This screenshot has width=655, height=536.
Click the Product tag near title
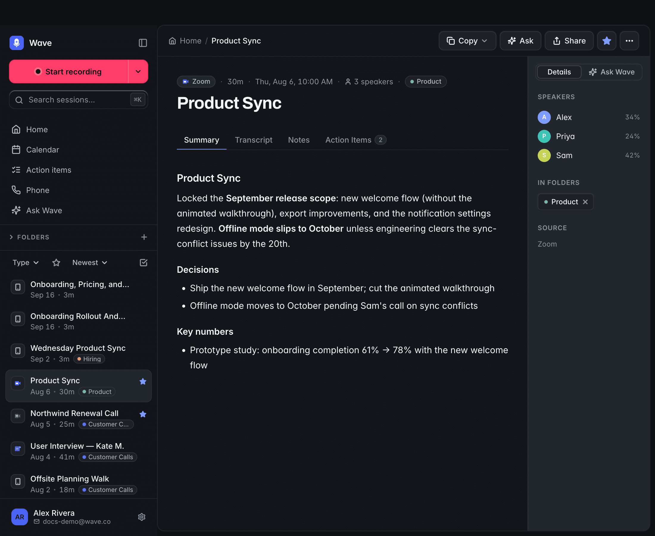[x=426, y=82]
